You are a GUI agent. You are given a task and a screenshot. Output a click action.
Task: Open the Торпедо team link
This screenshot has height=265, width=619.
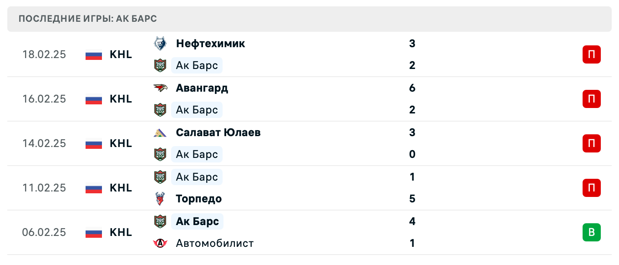coord(198,199)
